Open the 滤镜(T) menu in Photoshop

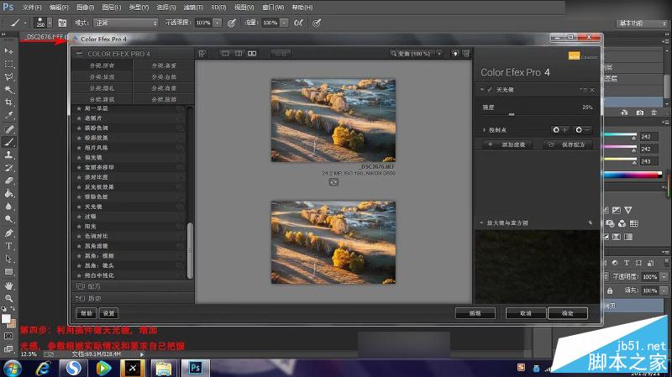pyautogui.click(x=193, y=8)
